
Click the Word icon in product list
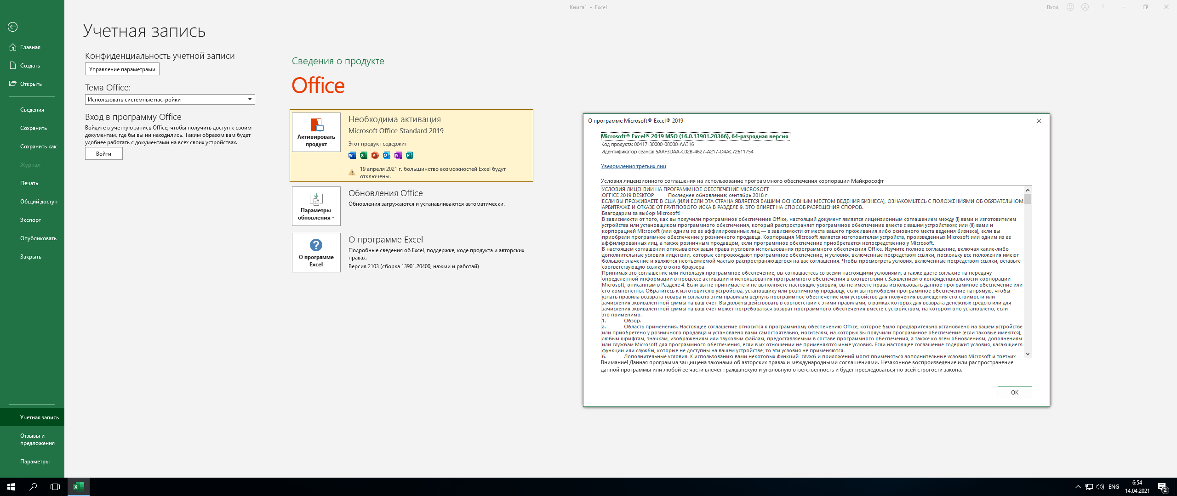point(352,155)
